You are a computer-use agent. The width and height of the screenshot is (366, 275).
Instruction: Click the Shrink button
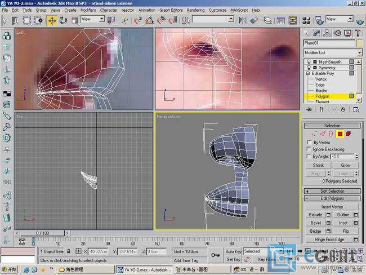tap(318, 165)
